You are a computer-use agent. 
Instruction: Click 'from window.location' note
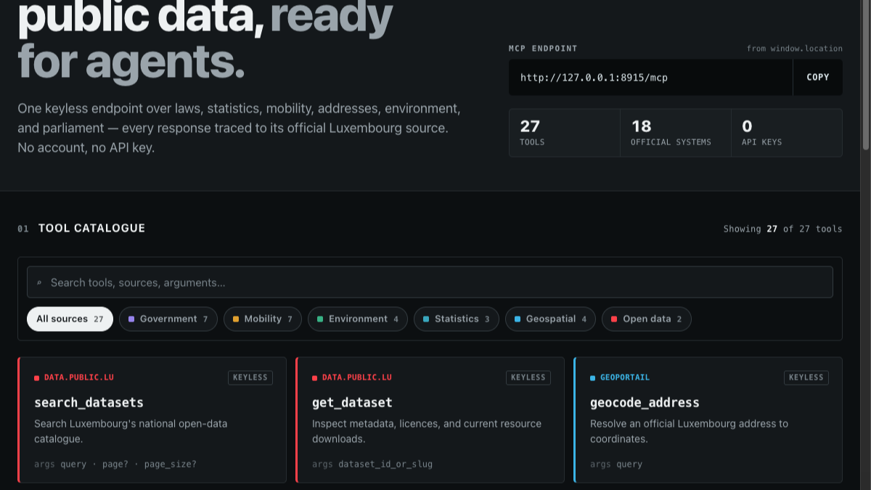795,49
